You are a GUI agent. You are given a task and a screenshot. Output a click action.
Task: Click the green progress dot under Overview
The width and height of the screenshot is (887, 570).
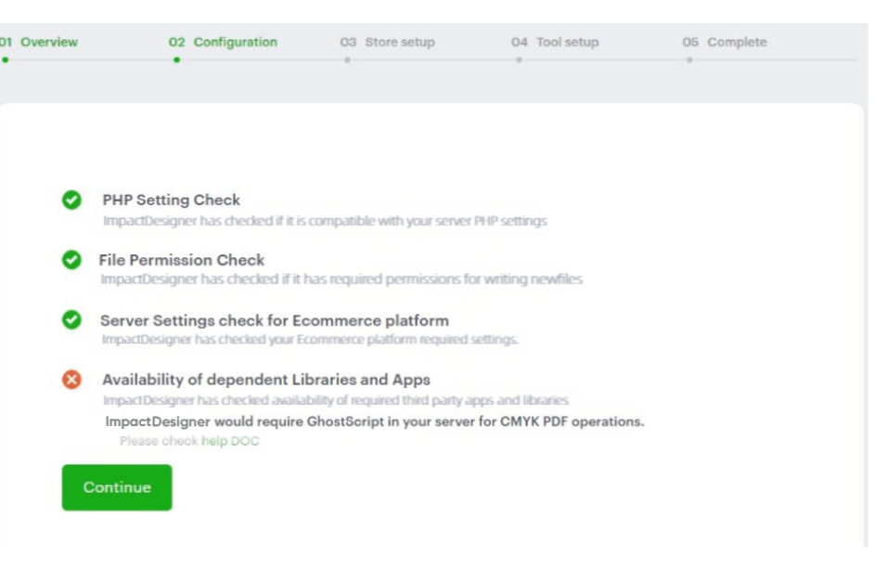[x=5, y=60]
